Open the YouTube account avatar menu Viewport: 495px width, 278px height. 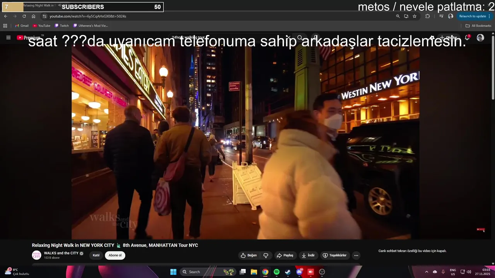[x=480, y=37]
